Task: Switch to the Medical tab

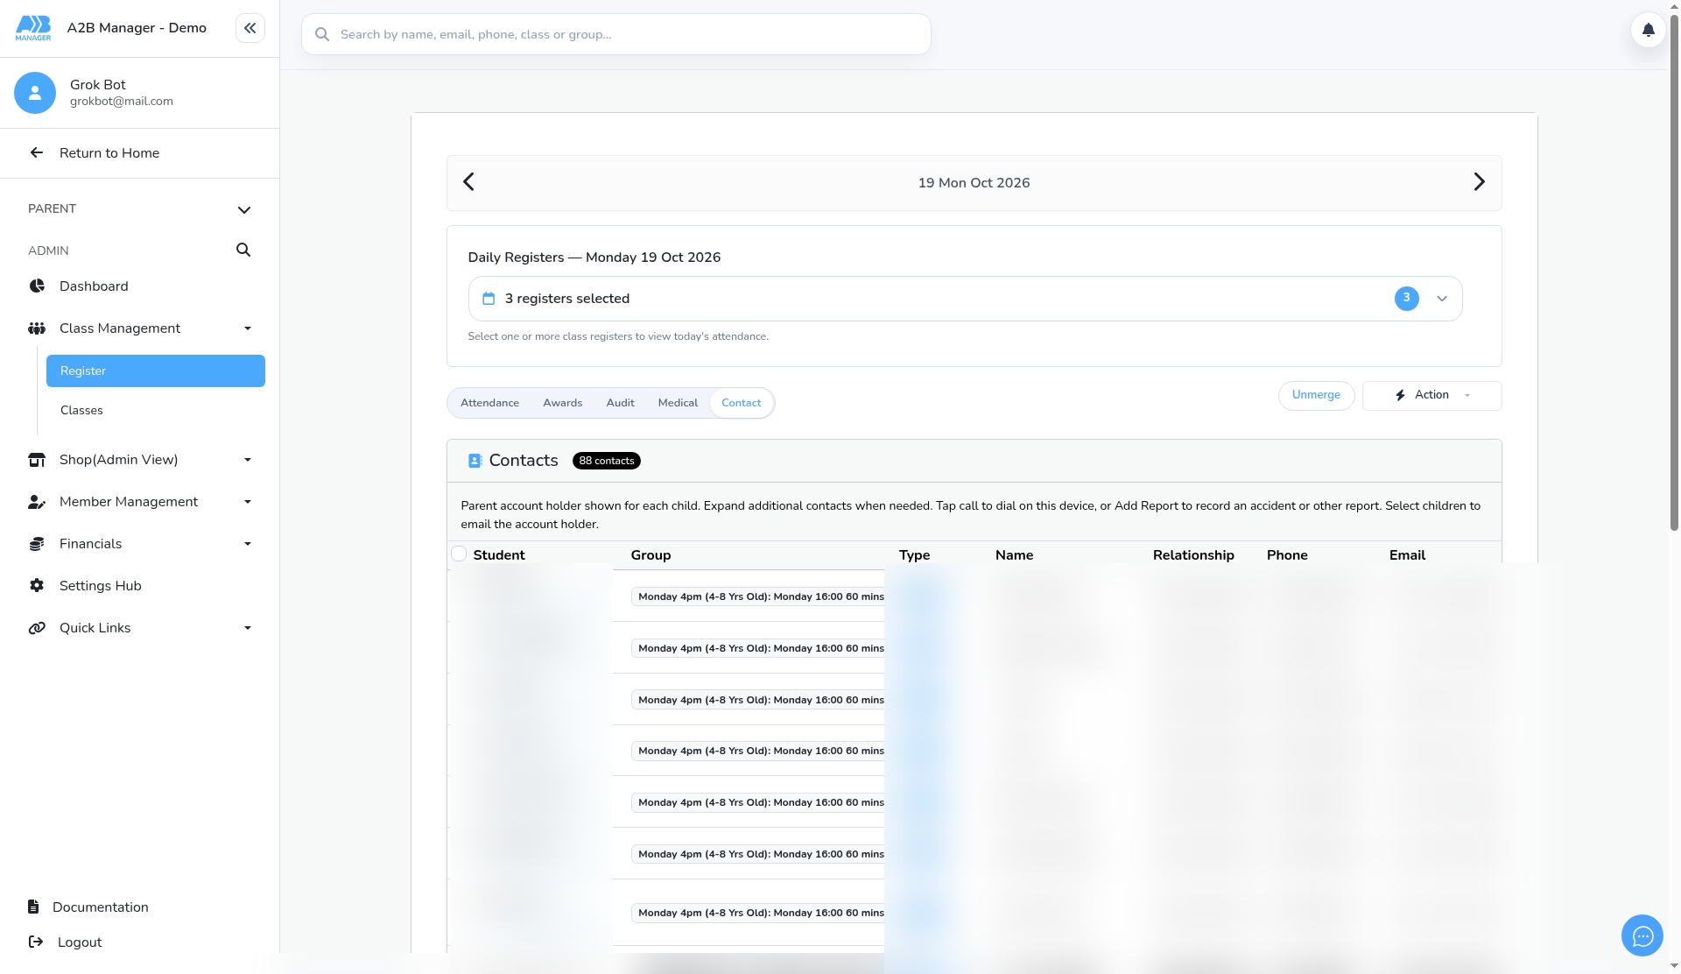Action: click(x=678, y=403)
